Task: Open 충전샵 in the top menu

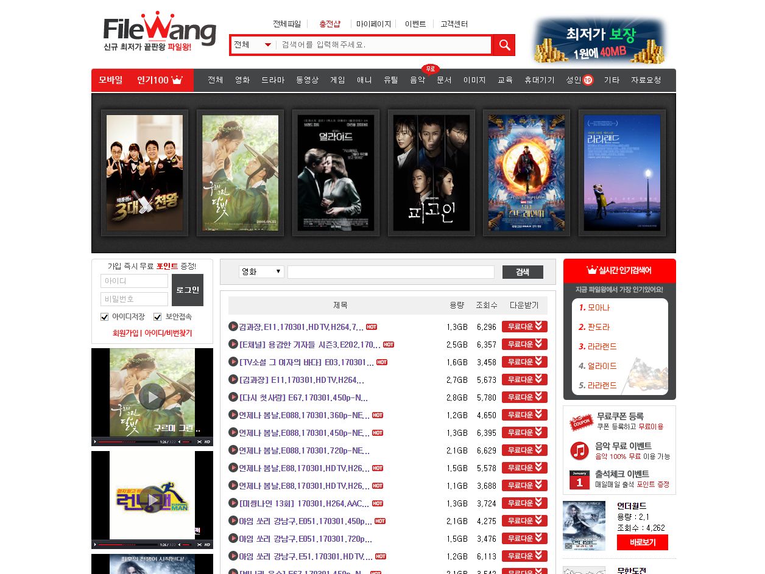Action: pyautogui.click(x=330, y=24)
